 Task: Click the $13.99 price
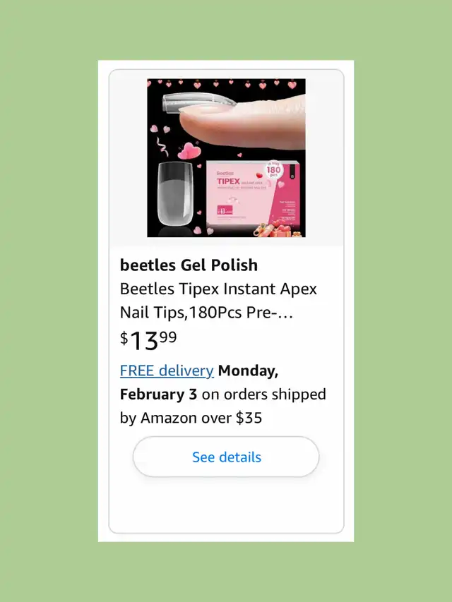(148, 341)
